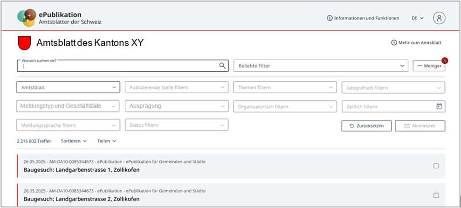Click info icon beside Mehr zum Amtsblatt
The width and height of the screenshot is (461, 208).
394,43
